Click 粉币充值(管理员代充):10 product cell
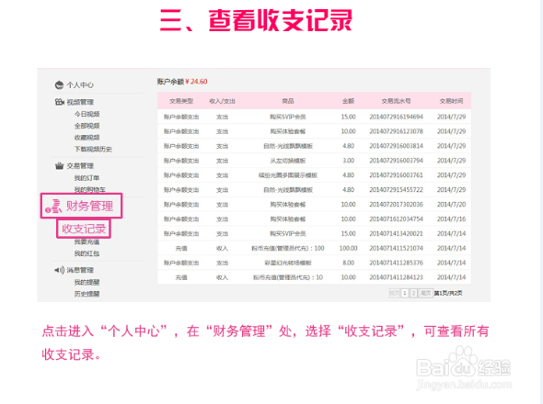 tap(288, 277)
